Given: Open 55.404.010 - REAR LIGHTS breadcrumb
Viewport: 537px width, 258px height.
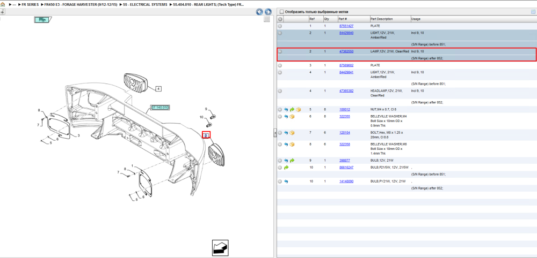Looking at the screenshot, I should tap(209, 4).
